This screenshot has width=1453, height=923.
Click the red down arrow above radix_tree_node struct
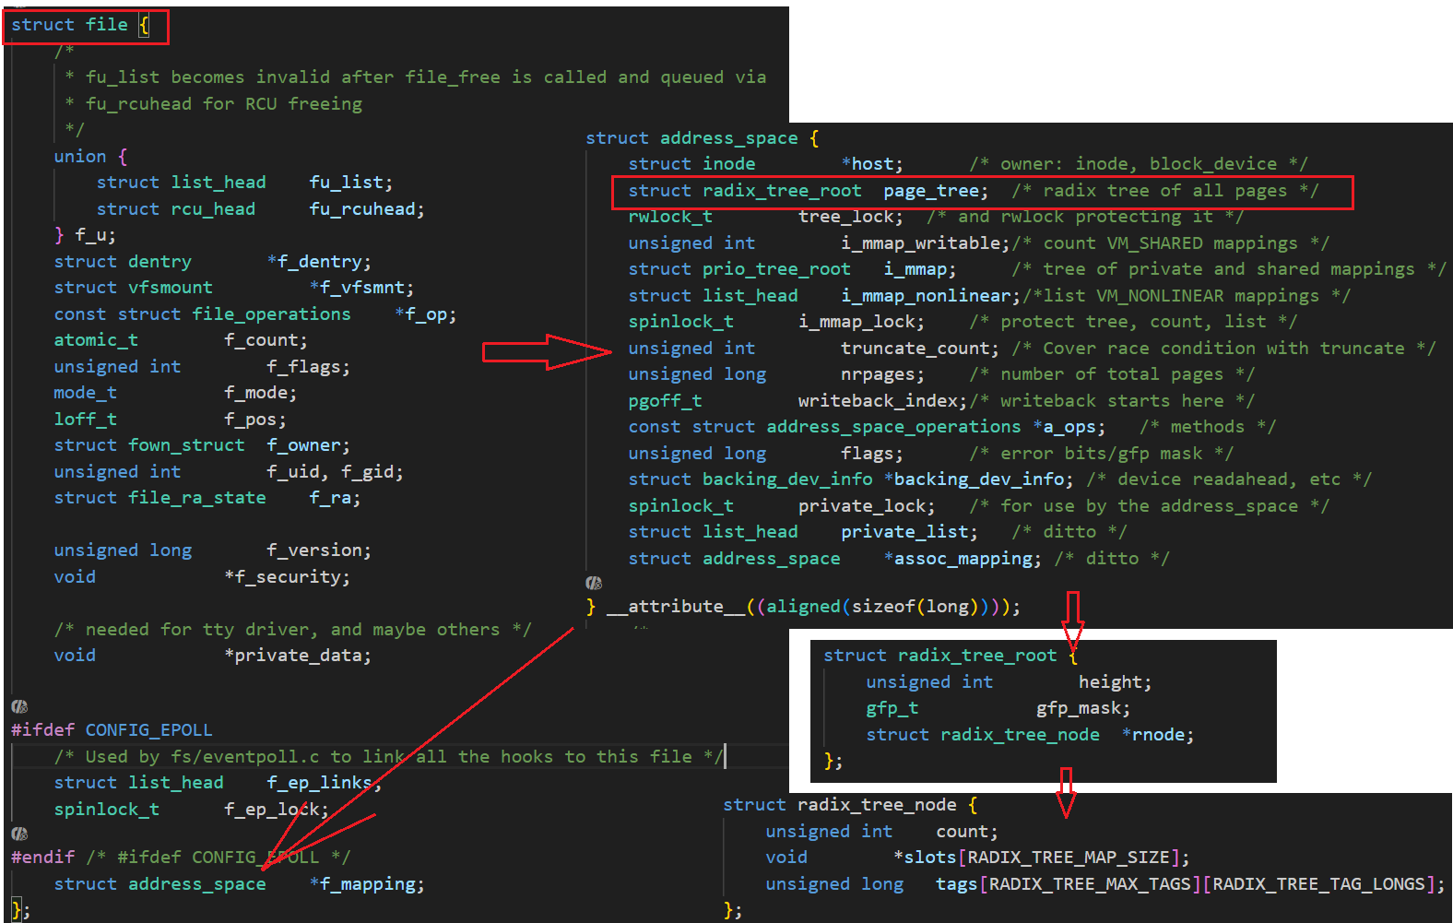click(1066, 792)
